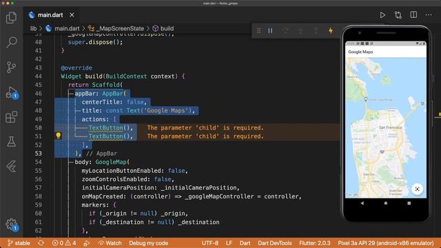Run the Dart file with play icon

tap(382, 15)
